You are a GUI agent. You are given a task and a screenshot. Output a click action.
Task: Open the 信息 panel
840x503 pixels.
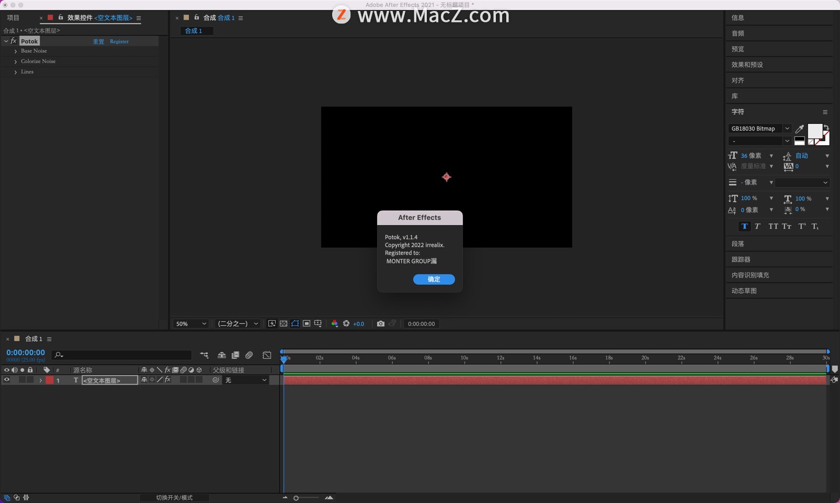coord(737,18)
